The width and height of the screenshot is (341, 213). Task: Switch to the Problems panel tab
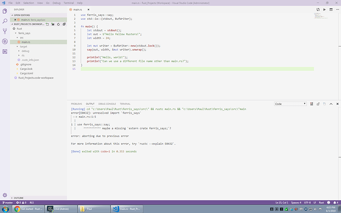tap(77, 104)
